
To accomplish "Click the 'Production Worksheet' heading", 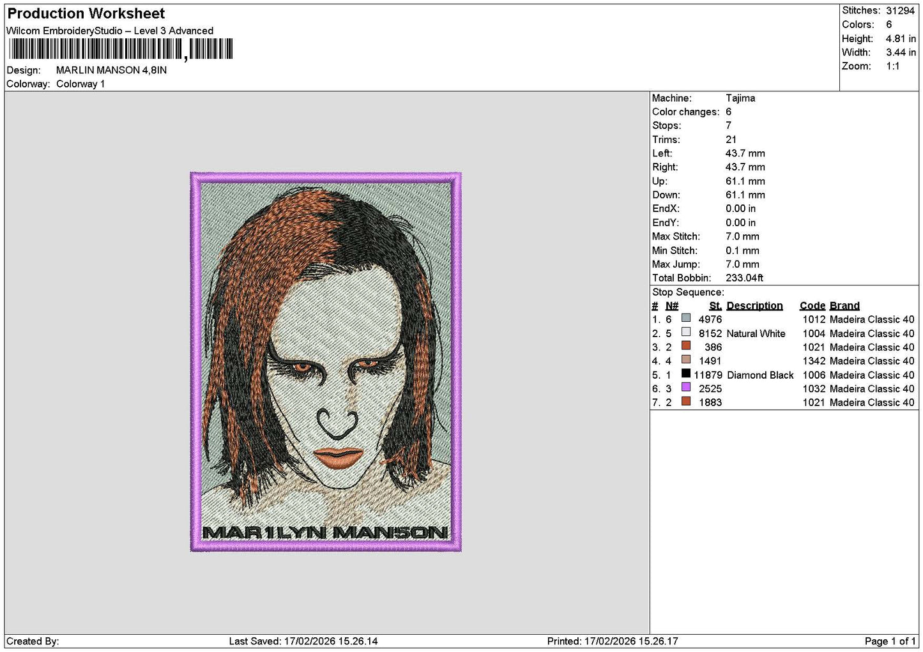I will pyautogui.click(x=86, y=13).
